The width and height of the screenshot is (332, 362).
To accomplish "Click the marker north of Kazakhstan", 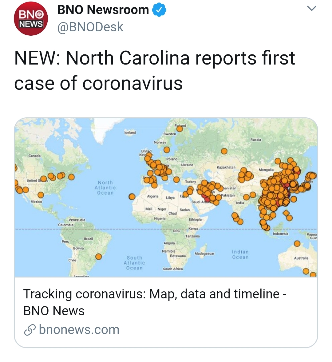I will pyautogui.click(x=224, y=151).
